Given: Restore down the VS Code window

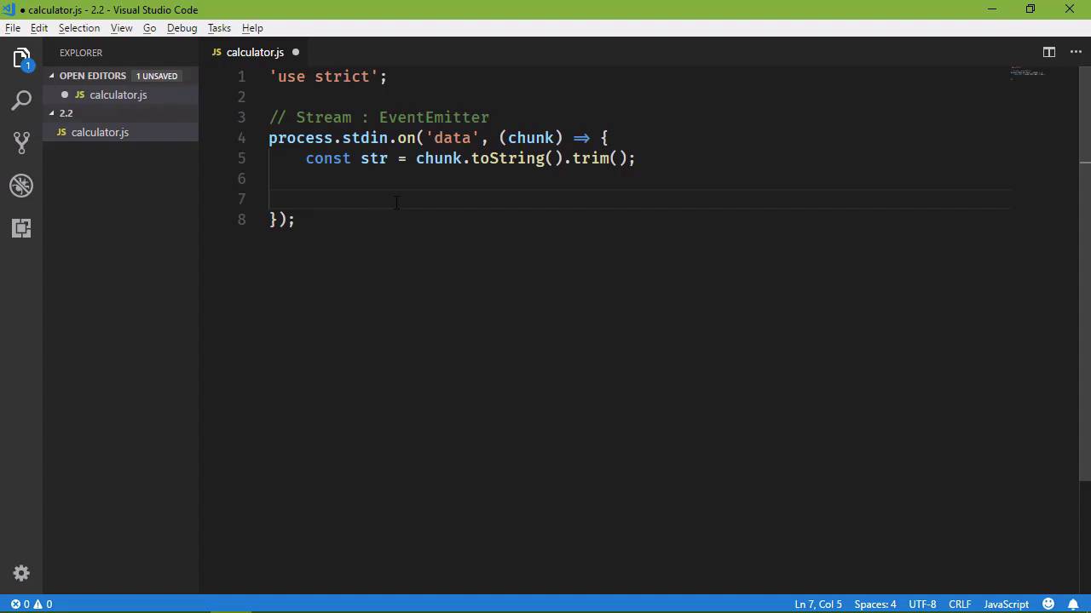Looking at the screenshot, I should point(1030,9).
